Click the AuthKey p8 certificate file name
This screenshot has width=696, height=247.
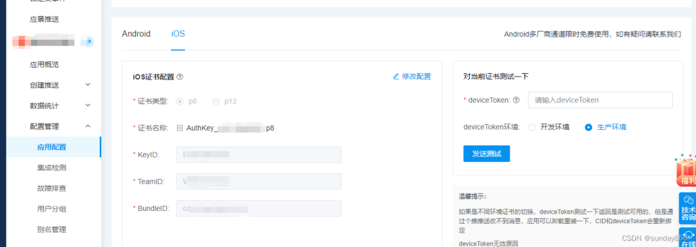coord(230,129)
